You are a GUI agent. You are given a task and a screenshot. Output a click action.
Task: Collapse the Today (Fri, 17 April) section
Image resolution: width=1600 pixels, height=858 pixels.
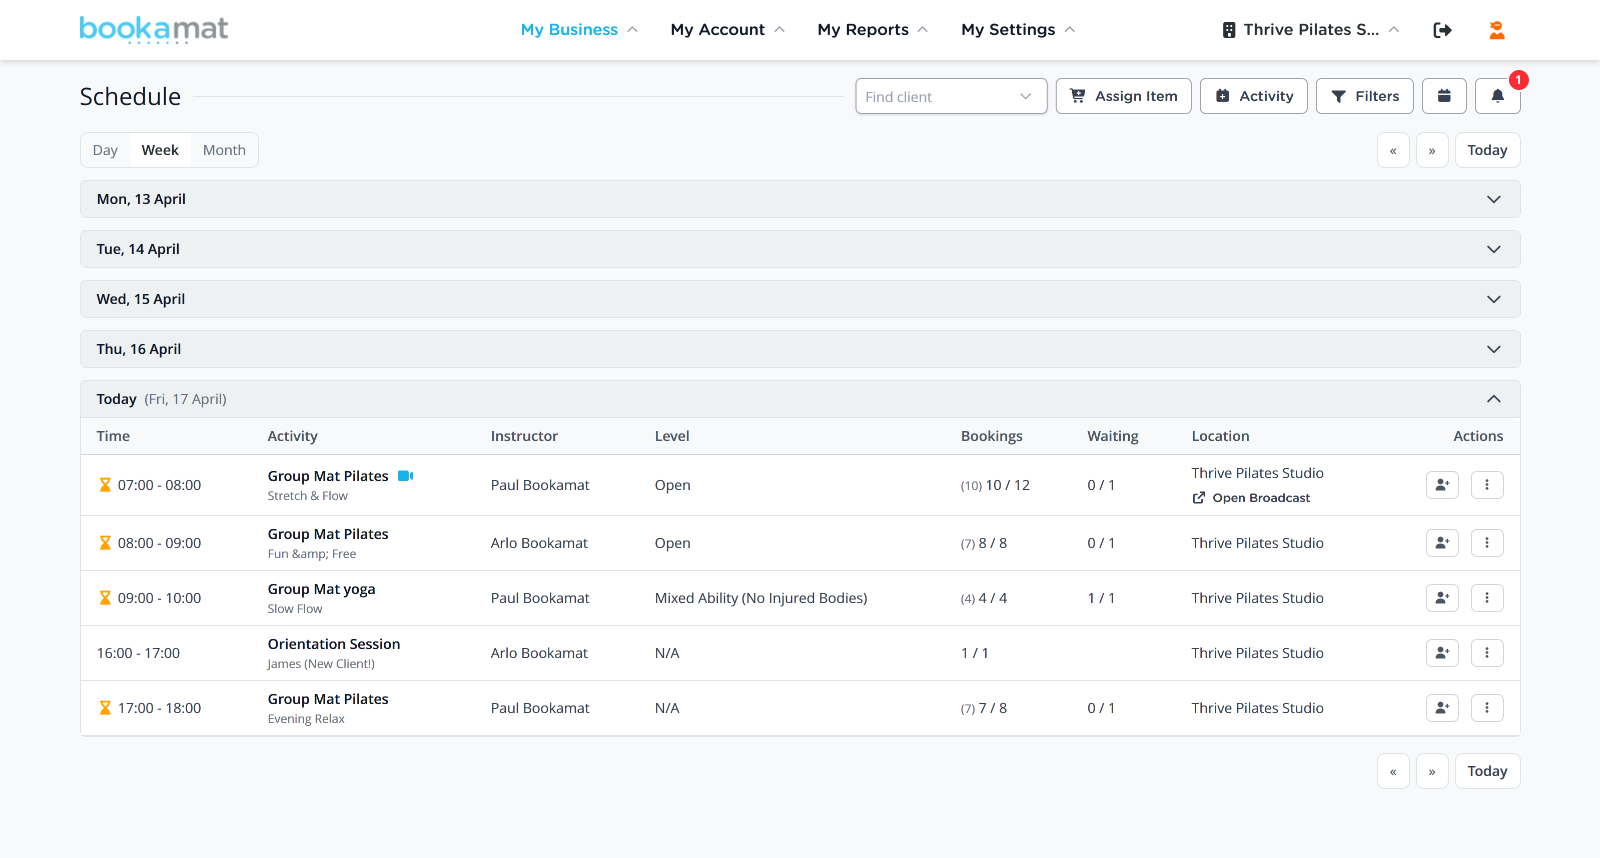click(x=800, y=398)
